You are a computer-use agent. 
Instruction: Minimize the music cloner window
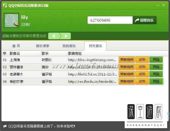(x=158, y=5)
